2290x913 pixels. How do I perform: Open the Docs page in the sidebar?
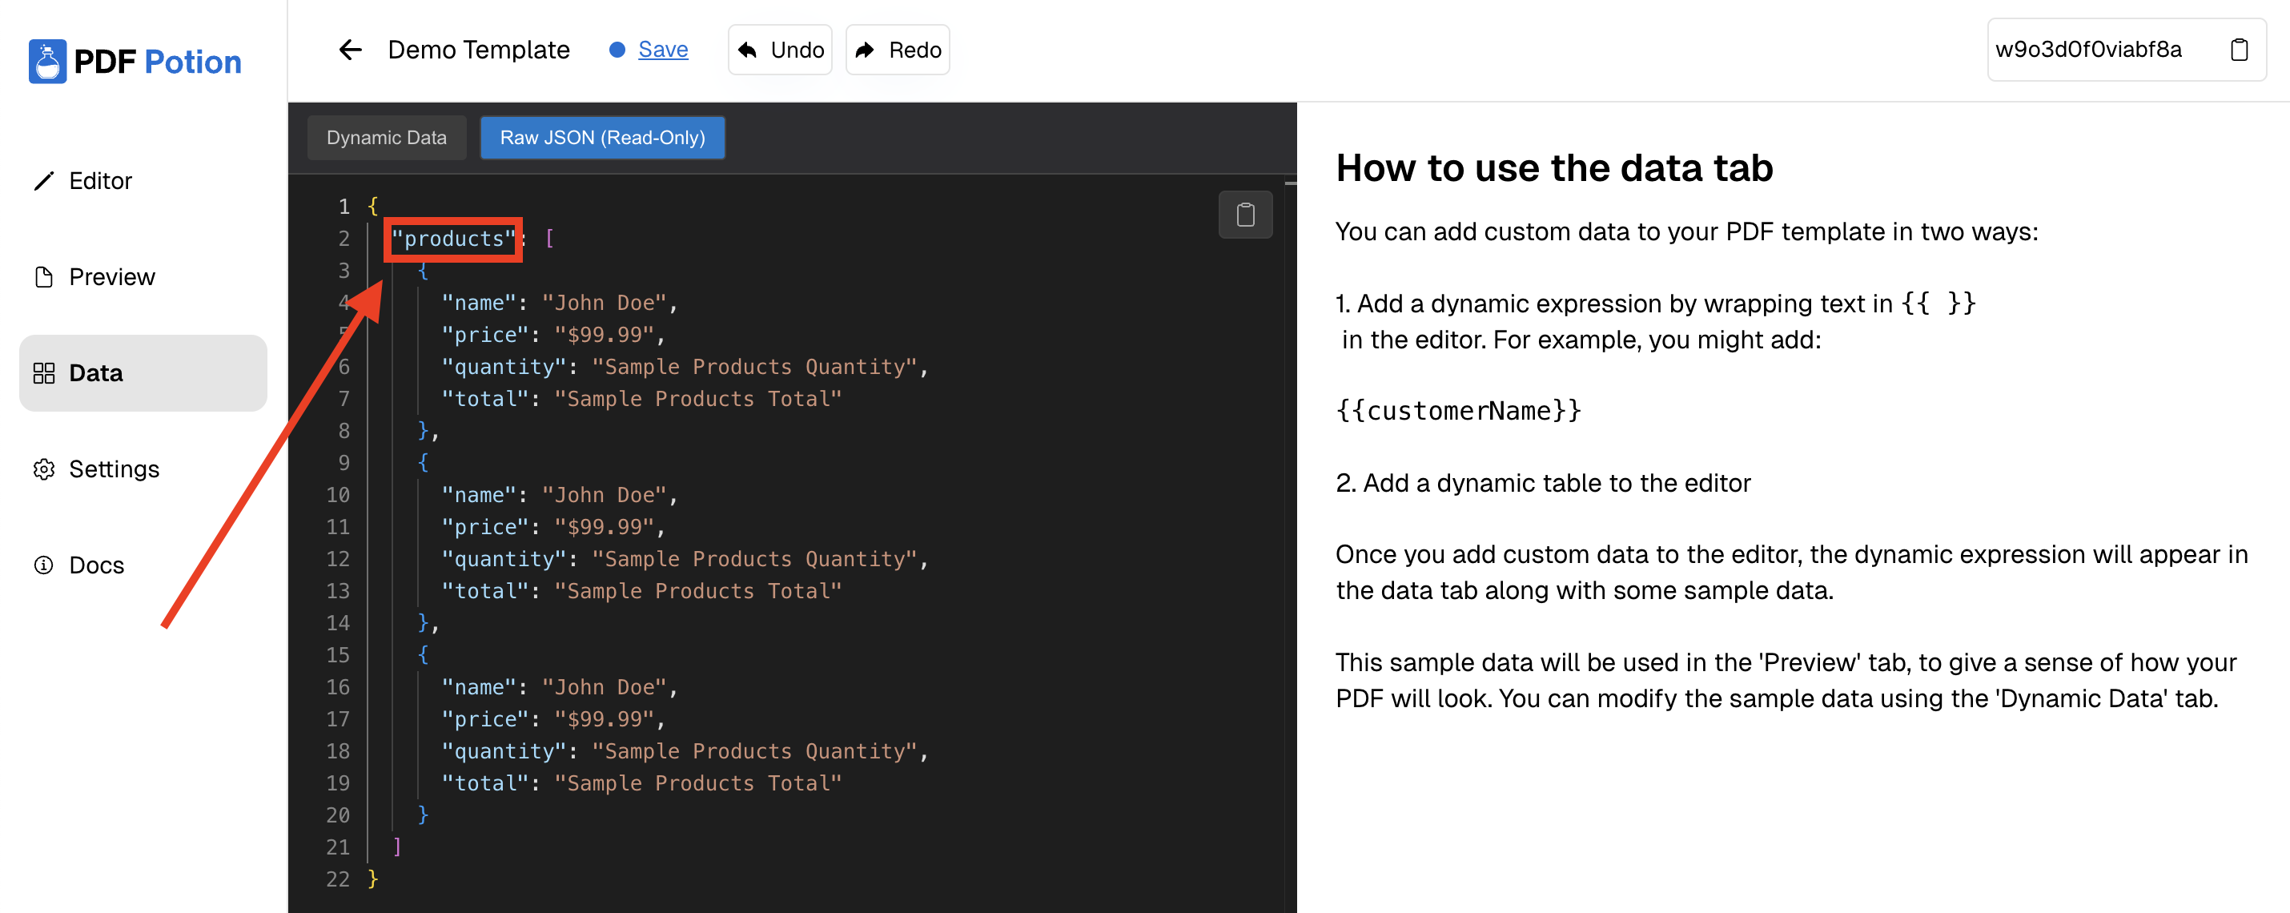[96, 565]
